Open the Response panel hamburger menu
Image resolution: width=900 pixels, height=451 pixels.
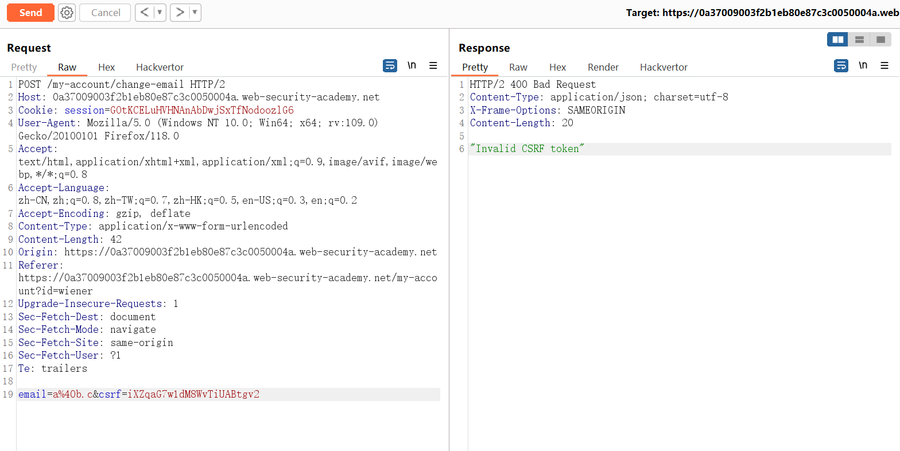885,66
